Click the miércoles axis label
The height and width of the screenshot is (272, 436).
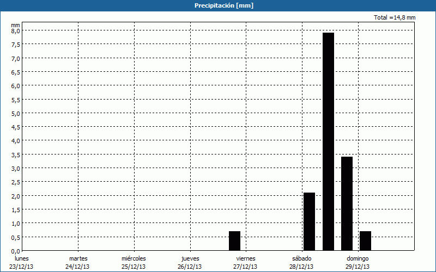point(134,258)
